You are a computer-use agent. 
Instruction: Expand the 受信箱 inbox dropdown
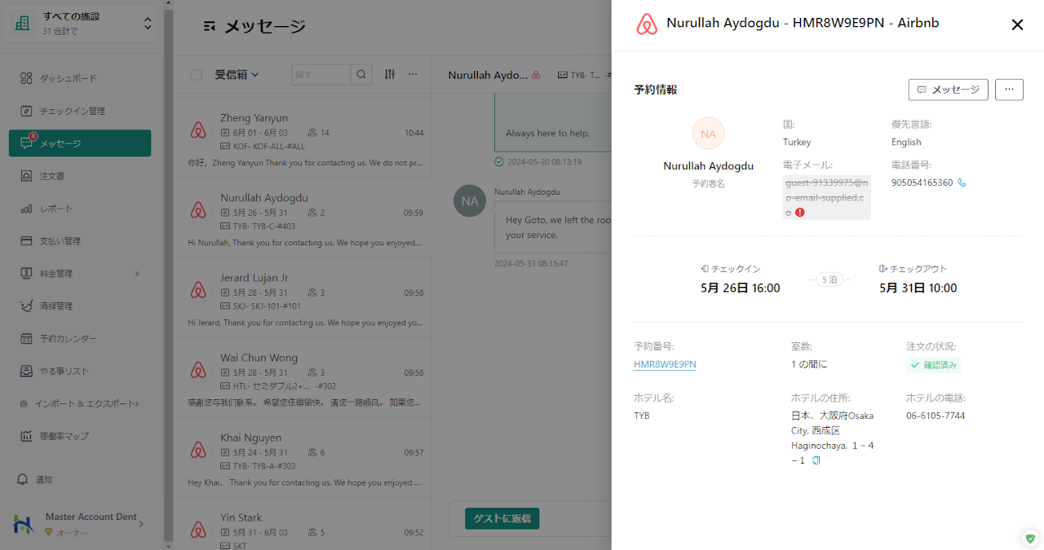(x=237, y=75)
